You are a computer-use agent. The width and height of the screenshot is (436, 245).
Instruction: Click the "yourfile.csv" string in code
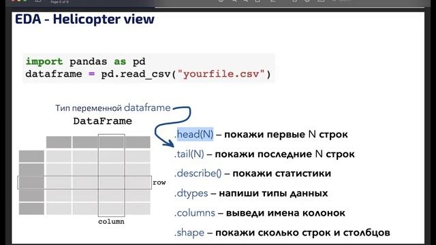click(x=221, y=74)
